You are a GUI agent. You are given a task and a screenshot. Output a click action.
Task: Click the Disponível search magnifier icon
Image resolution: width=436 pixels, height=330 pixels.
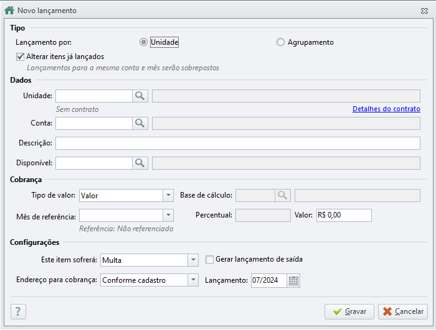point(140,163)
